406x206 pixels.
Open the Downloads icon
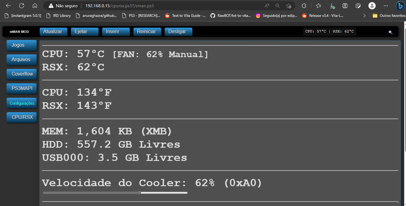point(332,5)
